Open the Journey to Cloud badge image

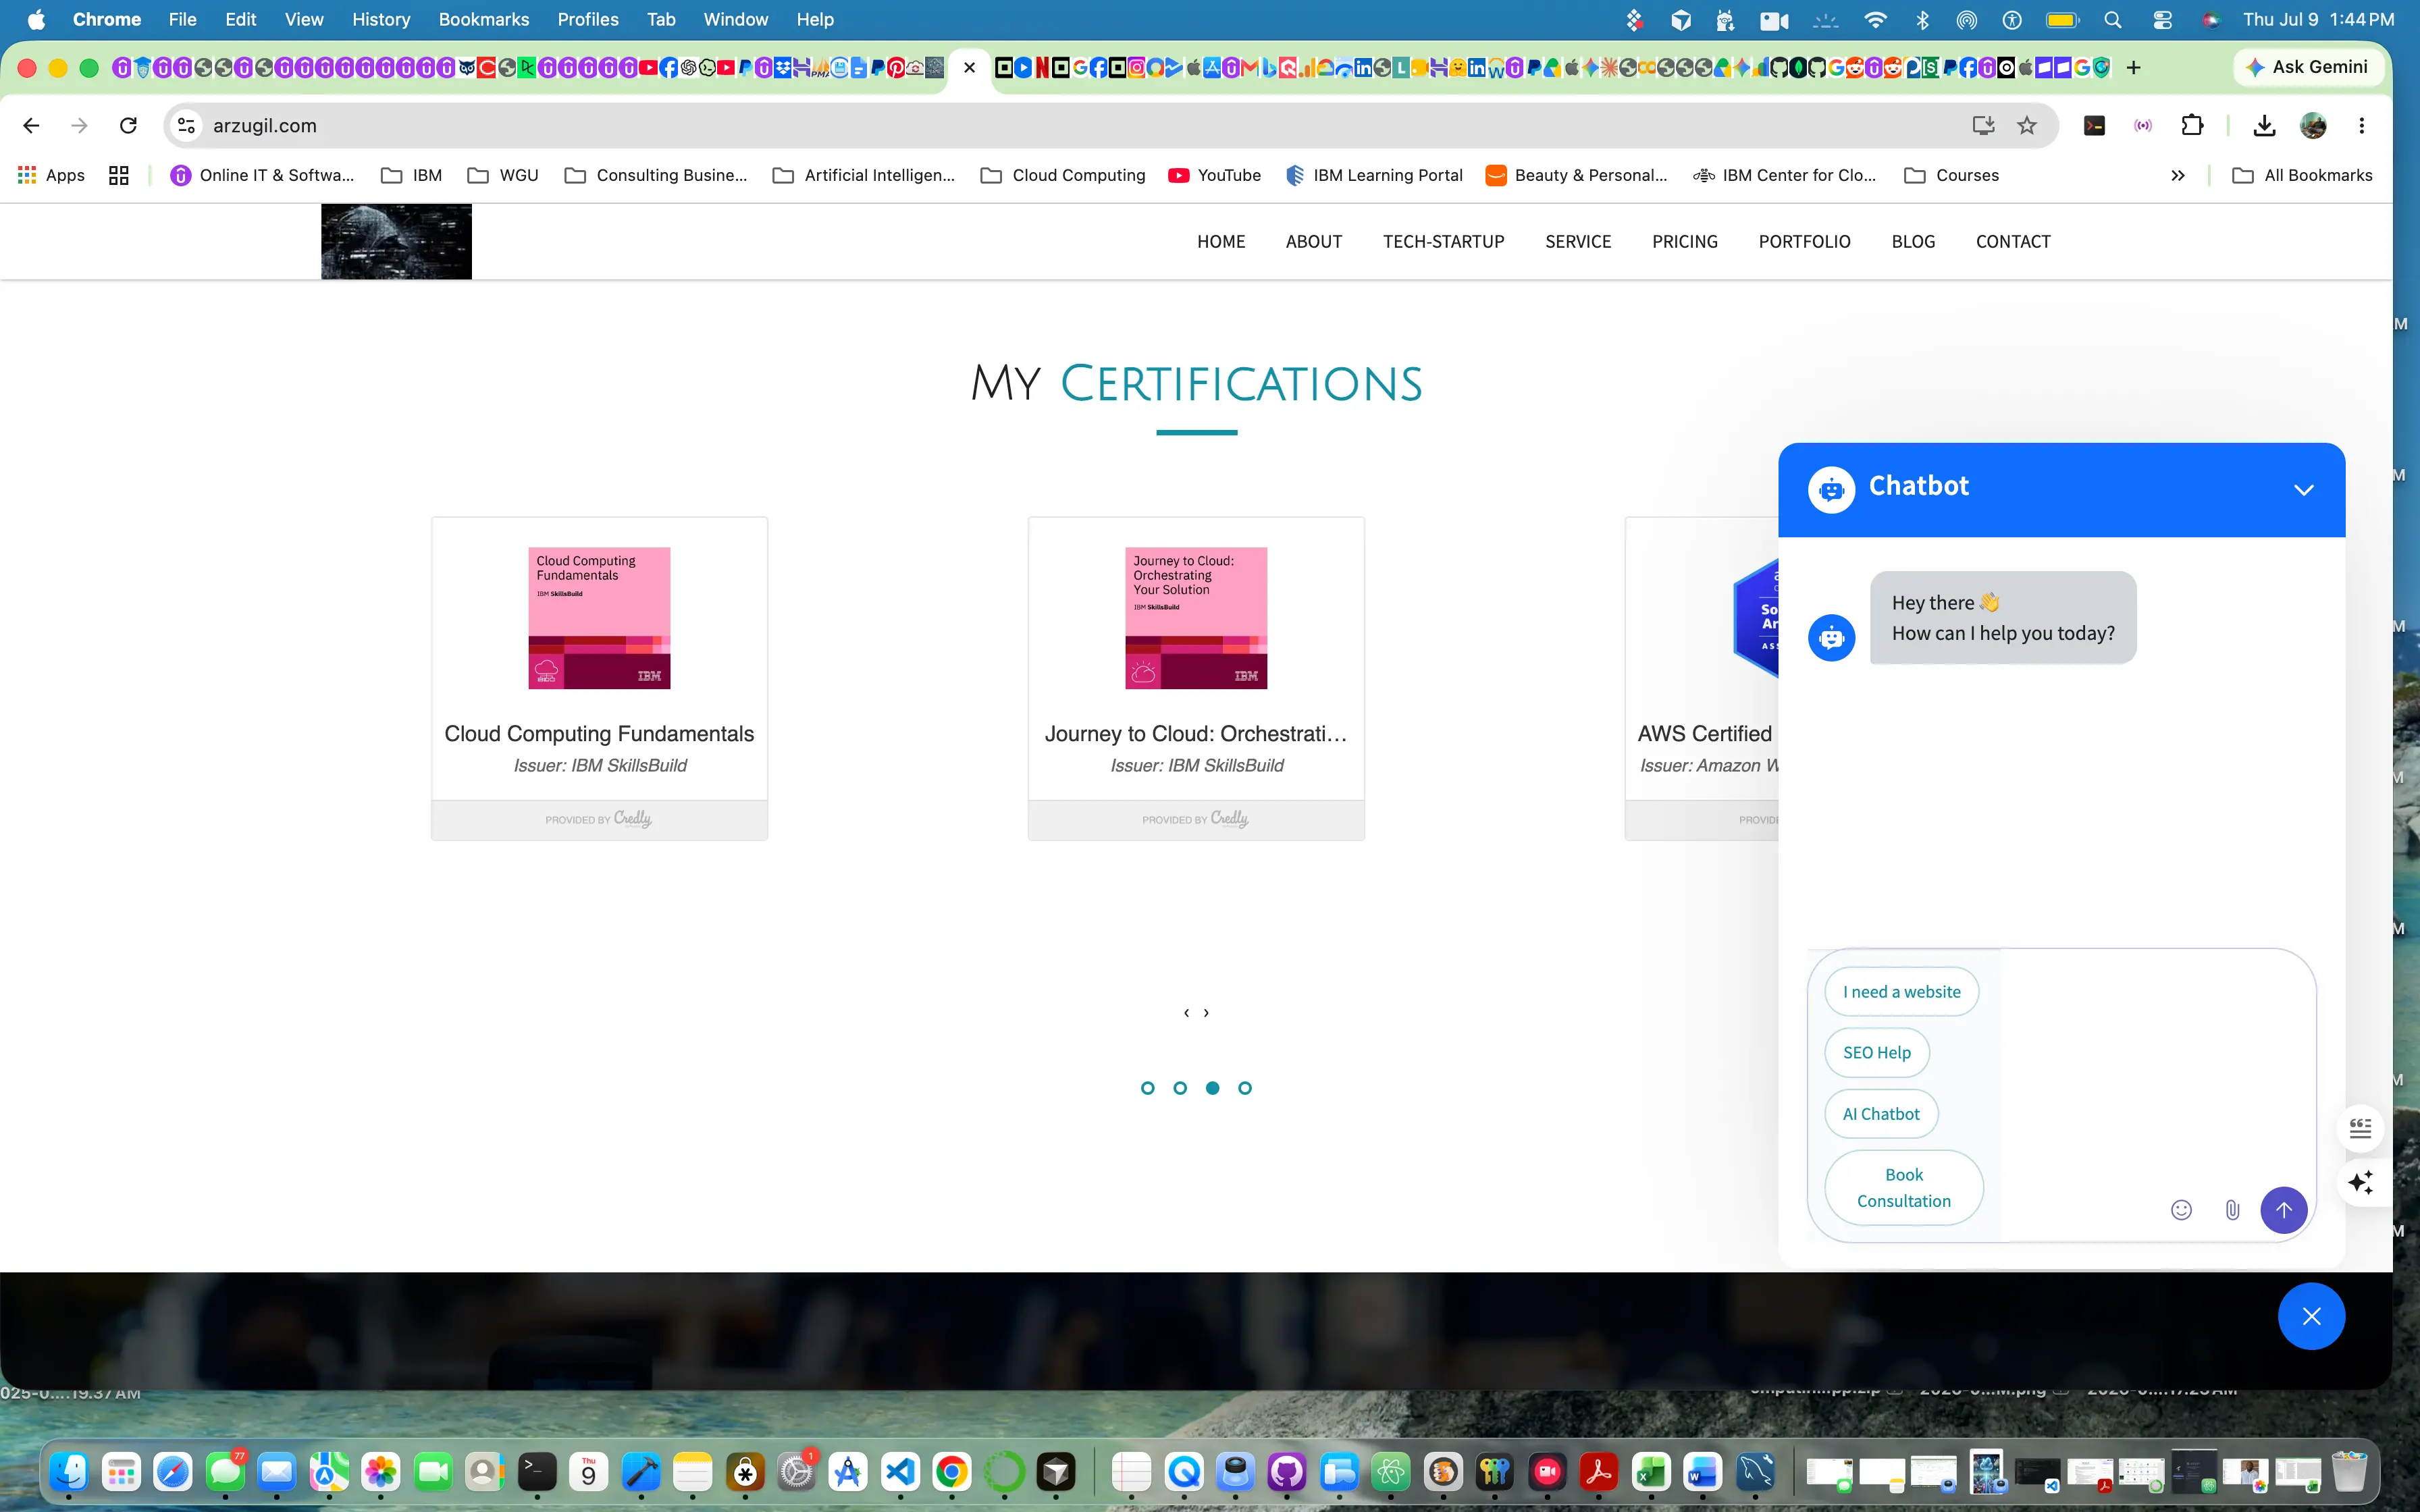coord(1196,618)
